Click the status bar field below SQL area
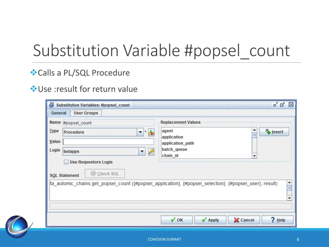 tap(171, 206)
